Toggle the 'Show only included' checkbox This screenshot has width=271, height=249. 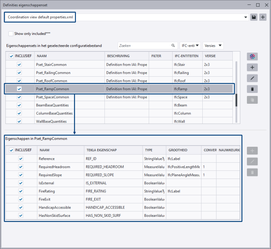click(11, 34)
